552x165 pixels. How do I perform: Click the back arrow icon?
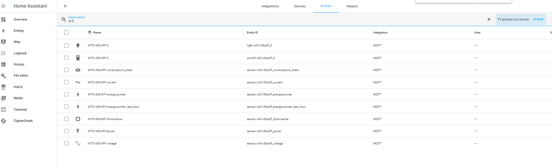click(66, 6)
